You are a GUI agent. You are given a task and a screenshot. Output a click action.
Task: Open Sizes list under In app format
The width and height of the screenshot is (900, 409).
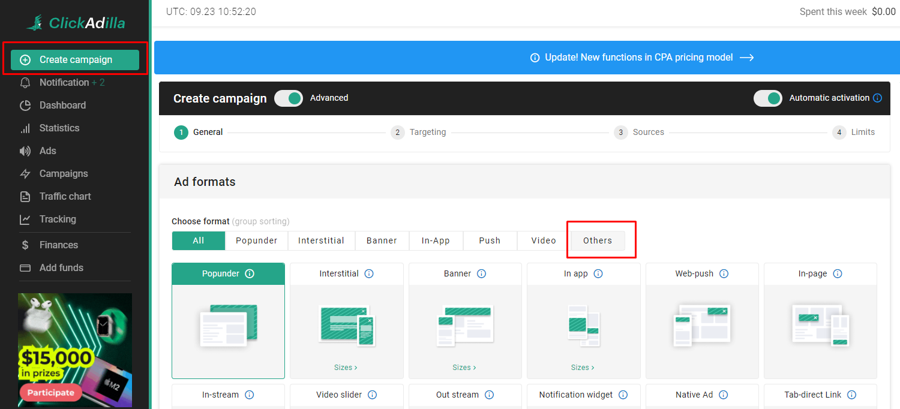(583, 367)
